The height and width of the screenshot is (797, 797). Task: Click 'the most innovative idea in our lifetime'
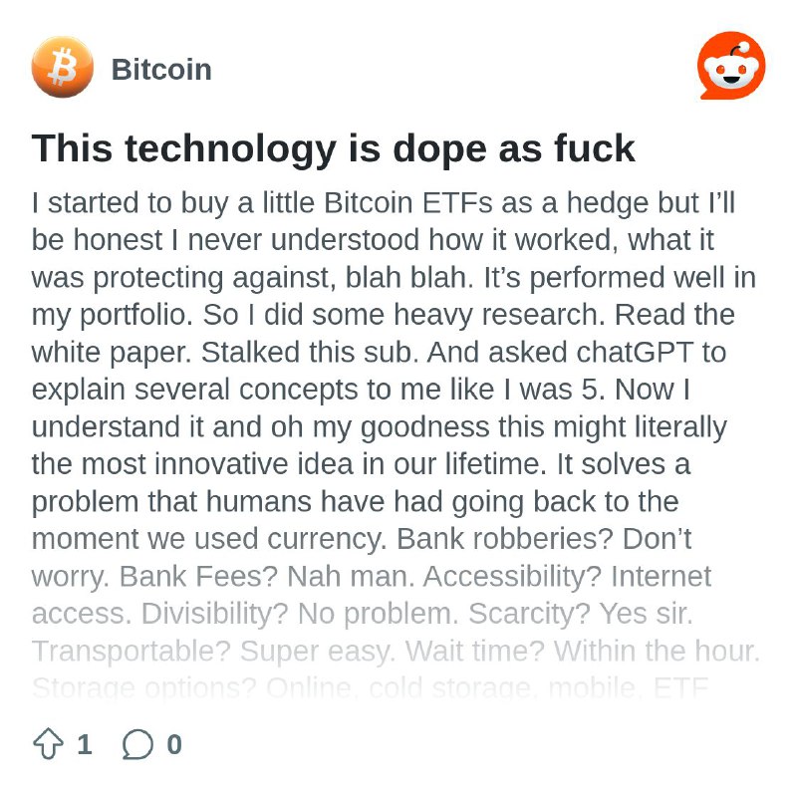click(289, 464)
